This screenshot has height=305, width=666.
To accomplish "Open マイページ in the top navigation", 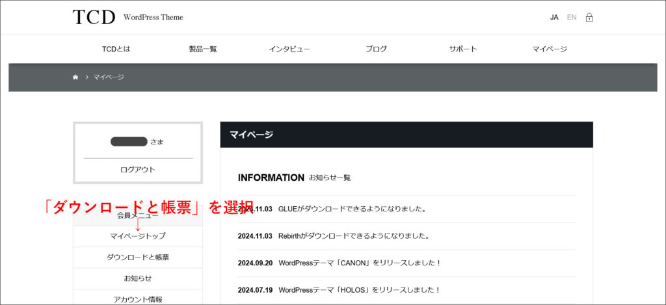I will 550,49.
